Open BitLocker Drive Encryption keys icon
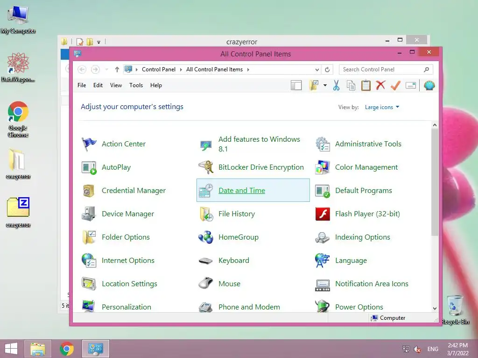 pyautogui.click(x=206, y=167)
